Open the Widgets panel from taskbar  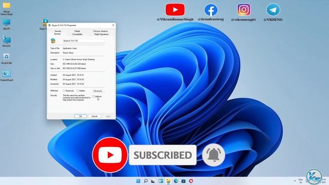click(161, 181)
